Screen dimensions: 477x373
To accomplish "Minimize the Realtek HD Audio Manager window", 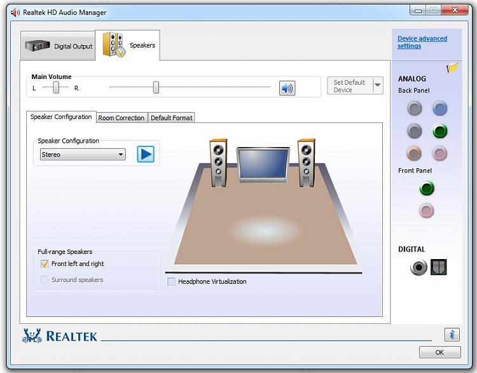I will pos(418,10).
